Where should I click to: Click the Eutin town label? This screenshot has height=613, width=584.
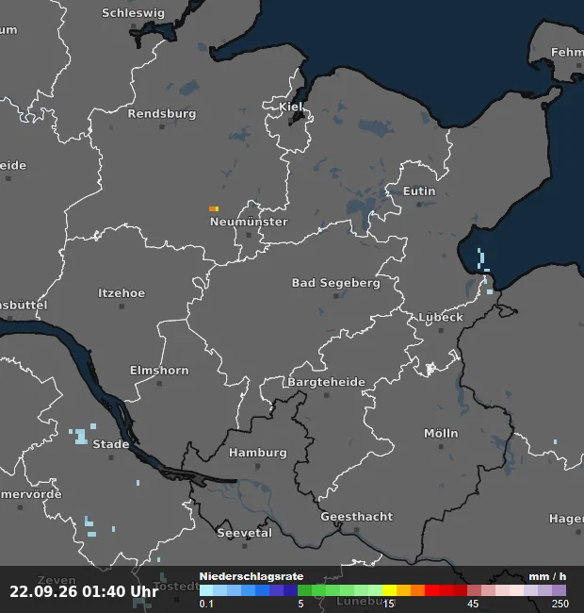(x=419, y=191)
